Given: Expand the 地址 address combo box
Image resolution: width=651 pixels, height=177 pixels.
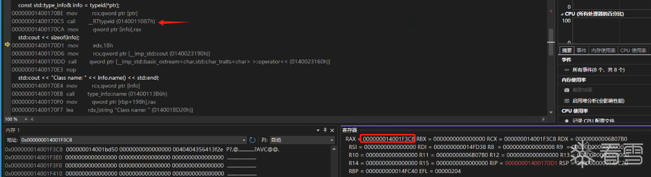Looking at the screenshot, I should [x=244, y=140].
